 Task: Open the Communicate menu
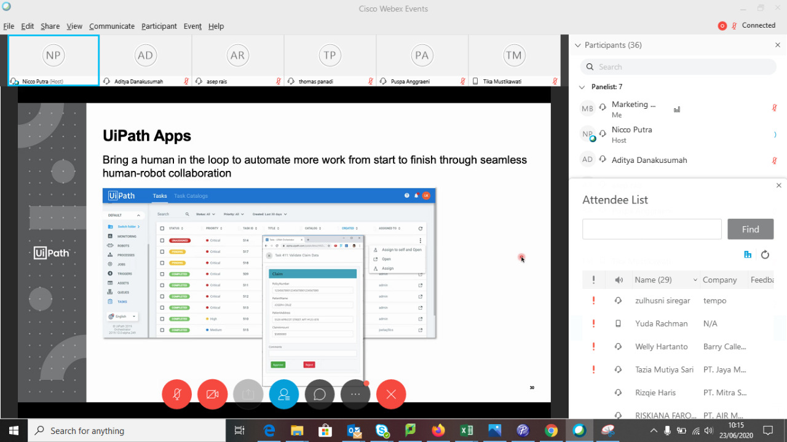(111, 26)
